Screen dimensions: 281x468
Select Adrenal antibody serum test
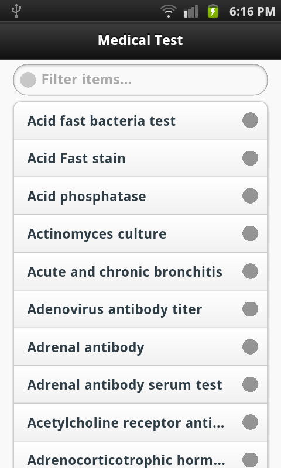tap(140, 385)
